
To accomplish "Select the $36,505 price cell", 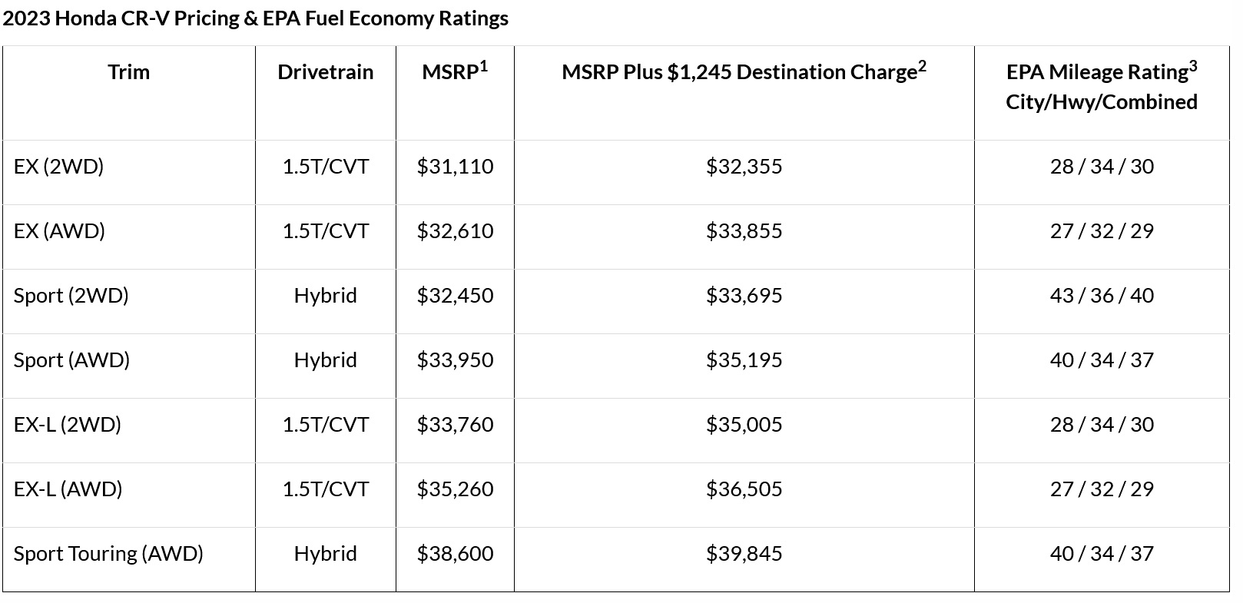I will (744, 489).
